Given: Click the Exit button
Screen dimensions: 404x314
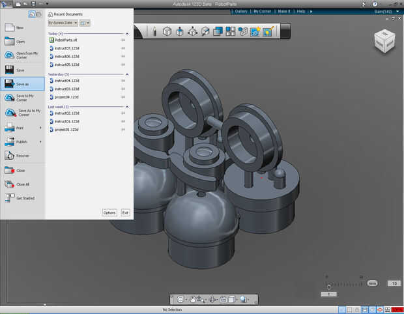Looking at the screenshot, I should click(x=125, y=212).
